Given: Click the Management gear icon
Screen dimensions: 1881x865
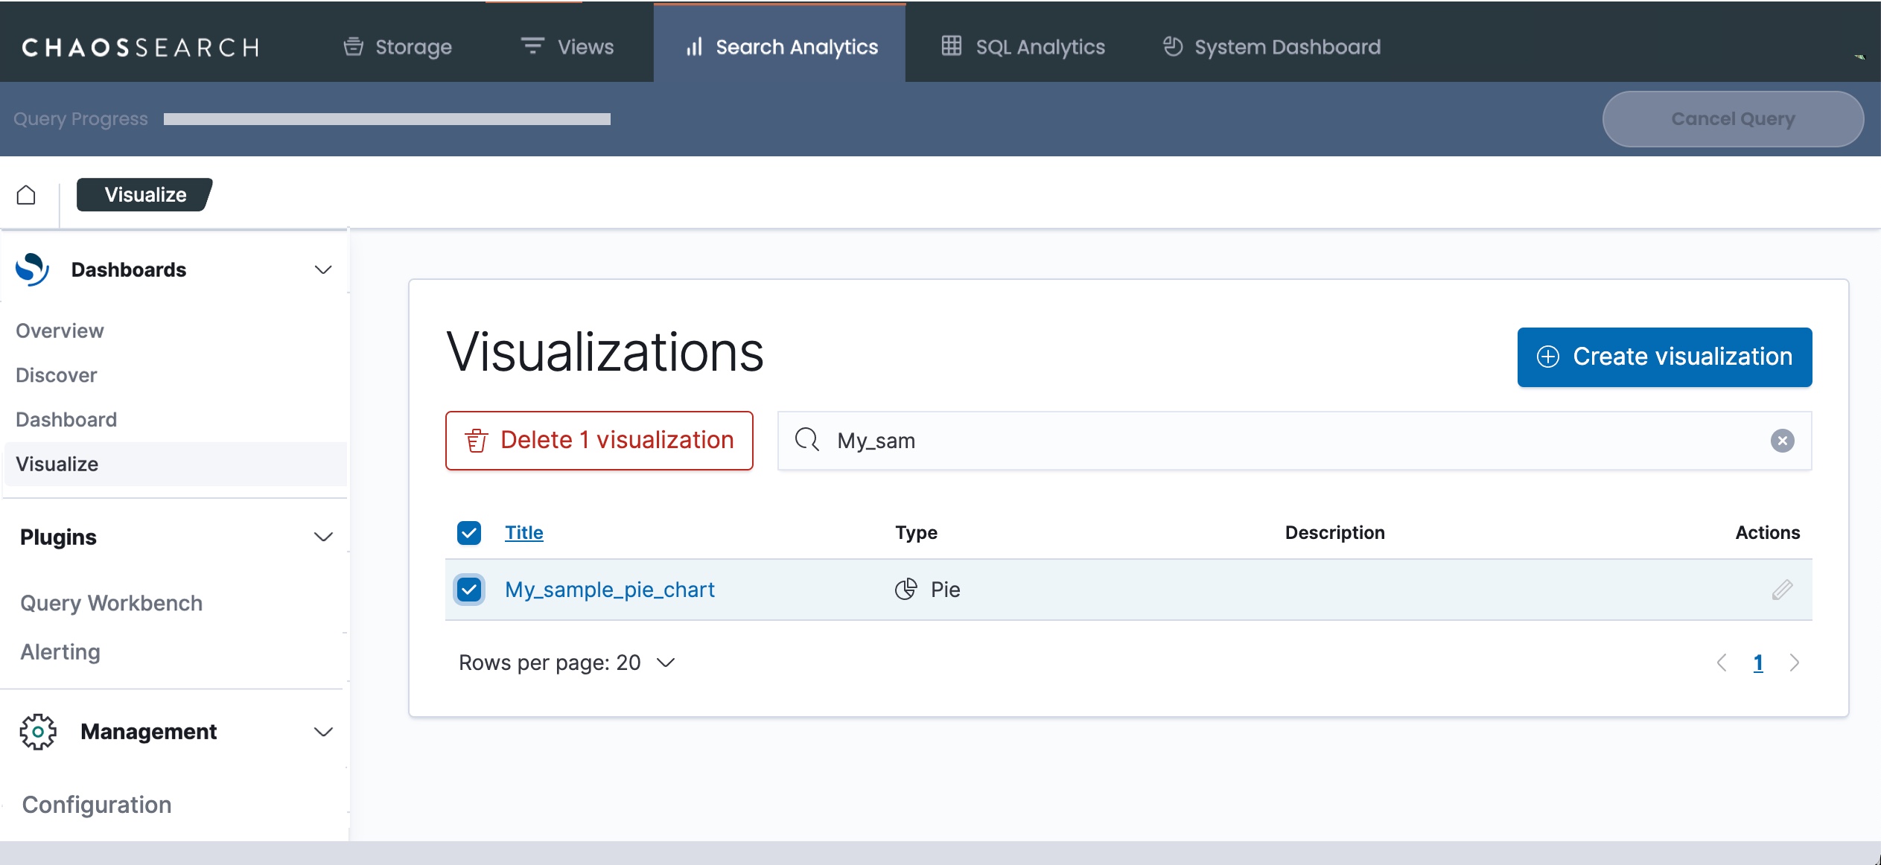Looking at the screenshot, I should [x=38, y=732].
